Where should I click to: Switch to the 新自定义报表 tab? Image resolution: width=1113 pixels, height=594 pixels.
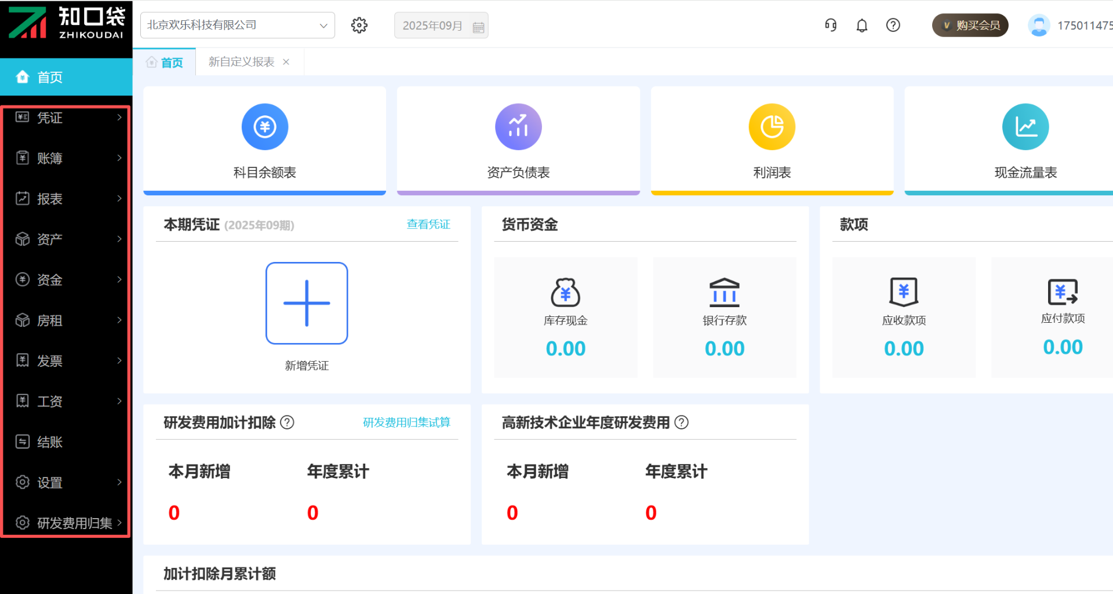pyautogui.click(x=241, y=62)
